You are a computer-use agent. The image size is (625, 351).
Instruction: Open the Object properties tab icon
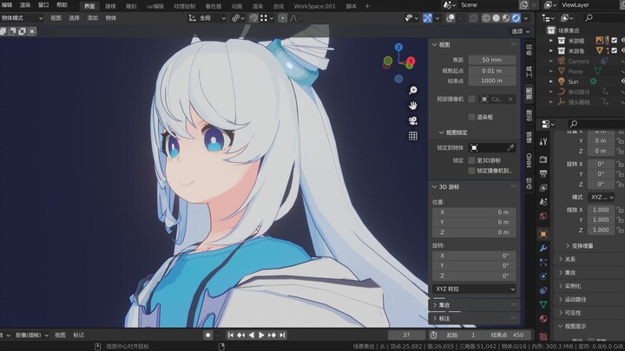point(543,234)
